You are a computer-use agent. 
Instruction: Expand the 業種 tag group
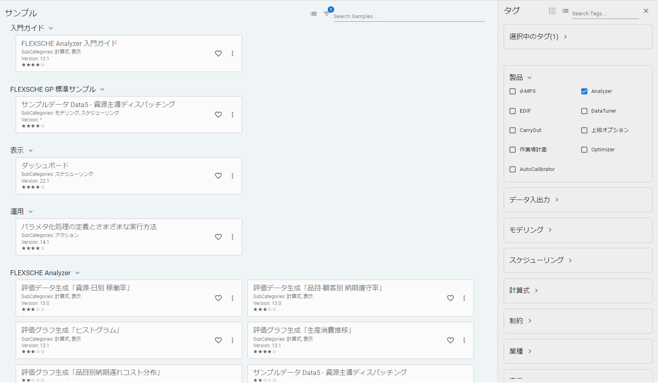(530, 351)
